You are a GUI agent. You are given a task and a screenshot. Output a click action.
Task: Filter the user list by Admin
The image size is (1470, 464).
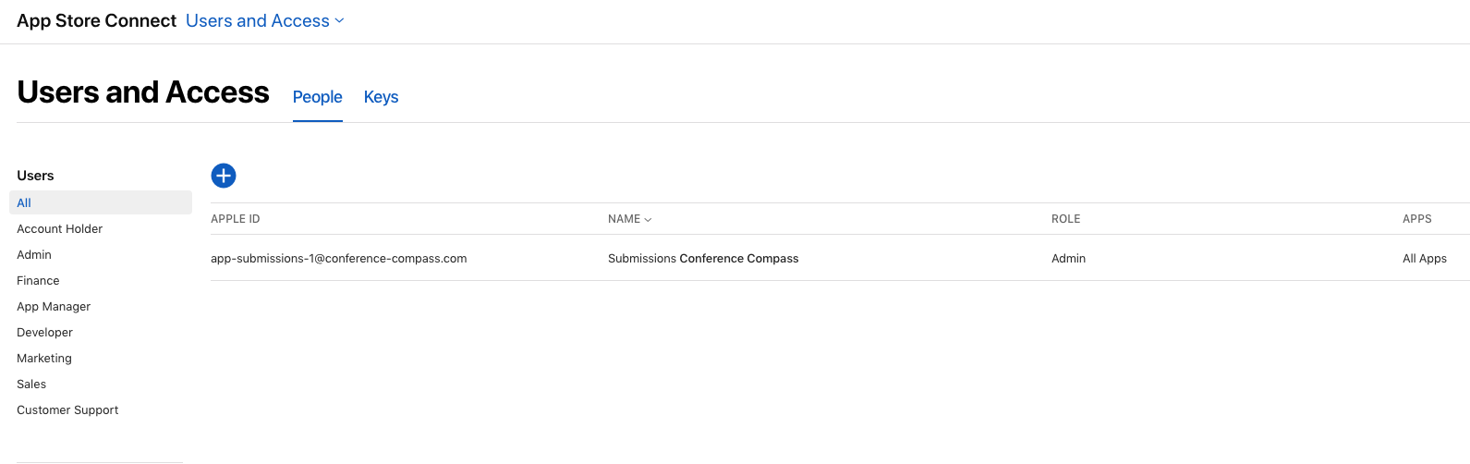tap(34, 255)
